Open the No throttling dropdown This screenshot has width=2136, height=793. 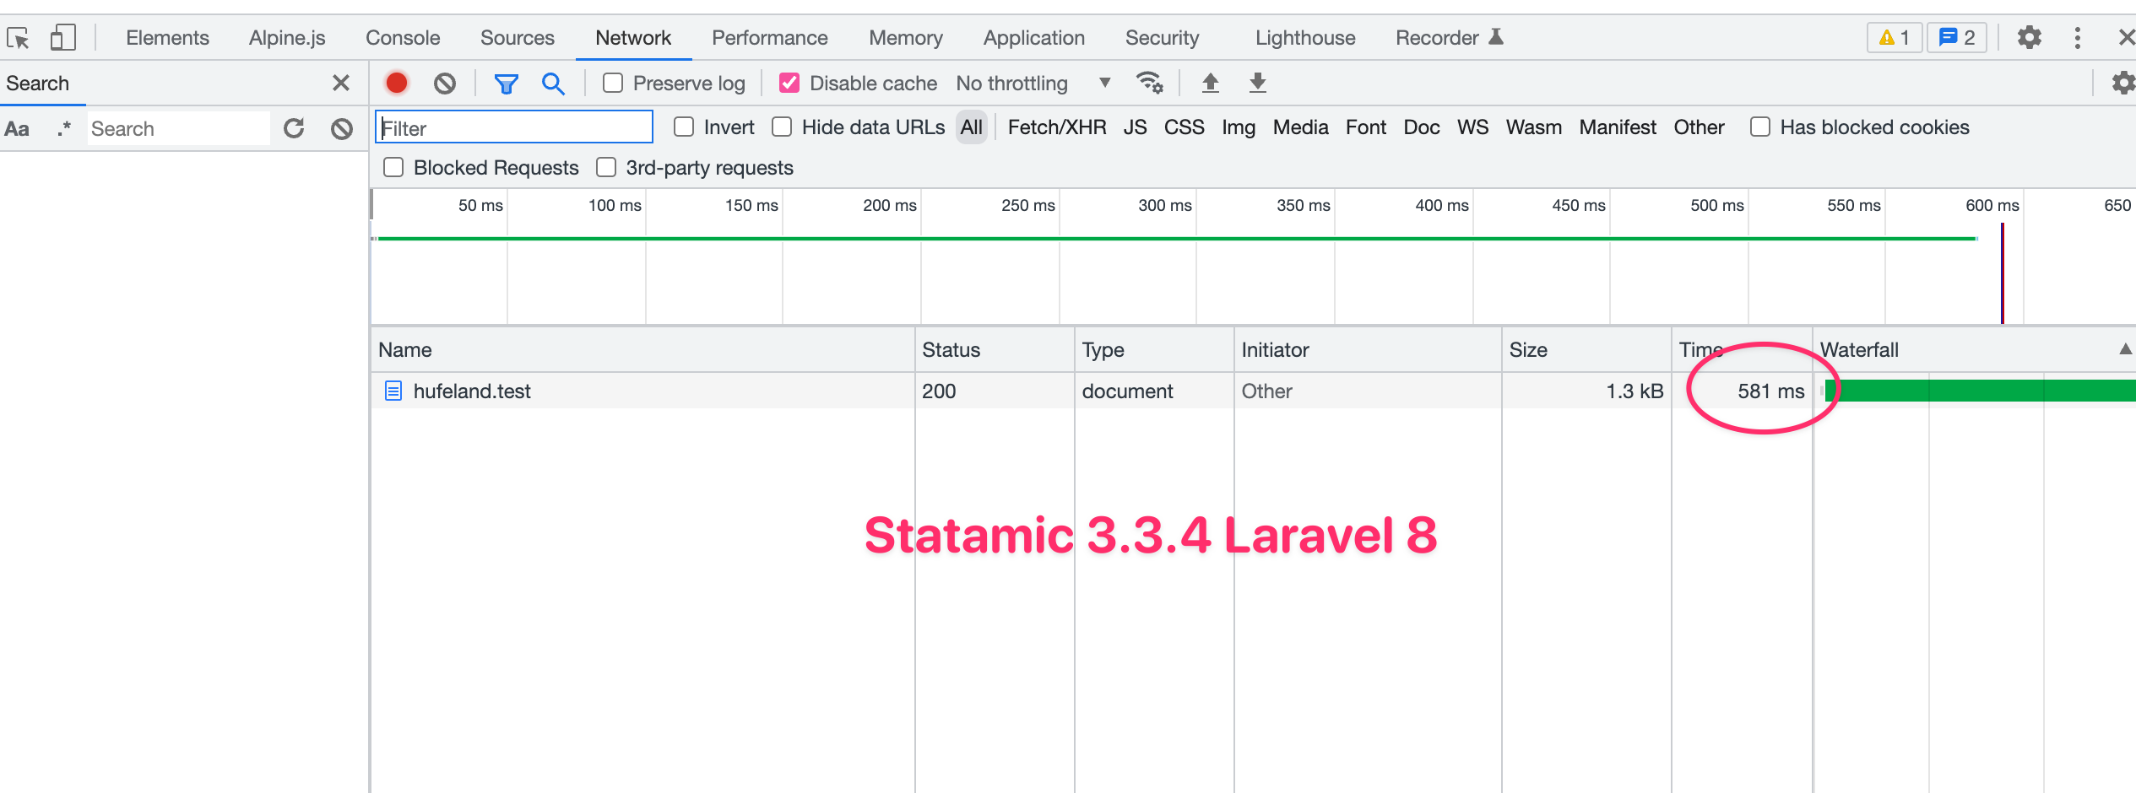(x=1033, y=83)
